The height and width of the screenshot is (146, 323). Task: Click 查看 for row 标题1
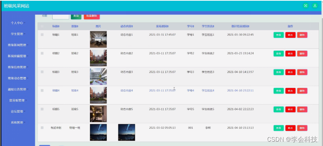[x=279, y=35]
